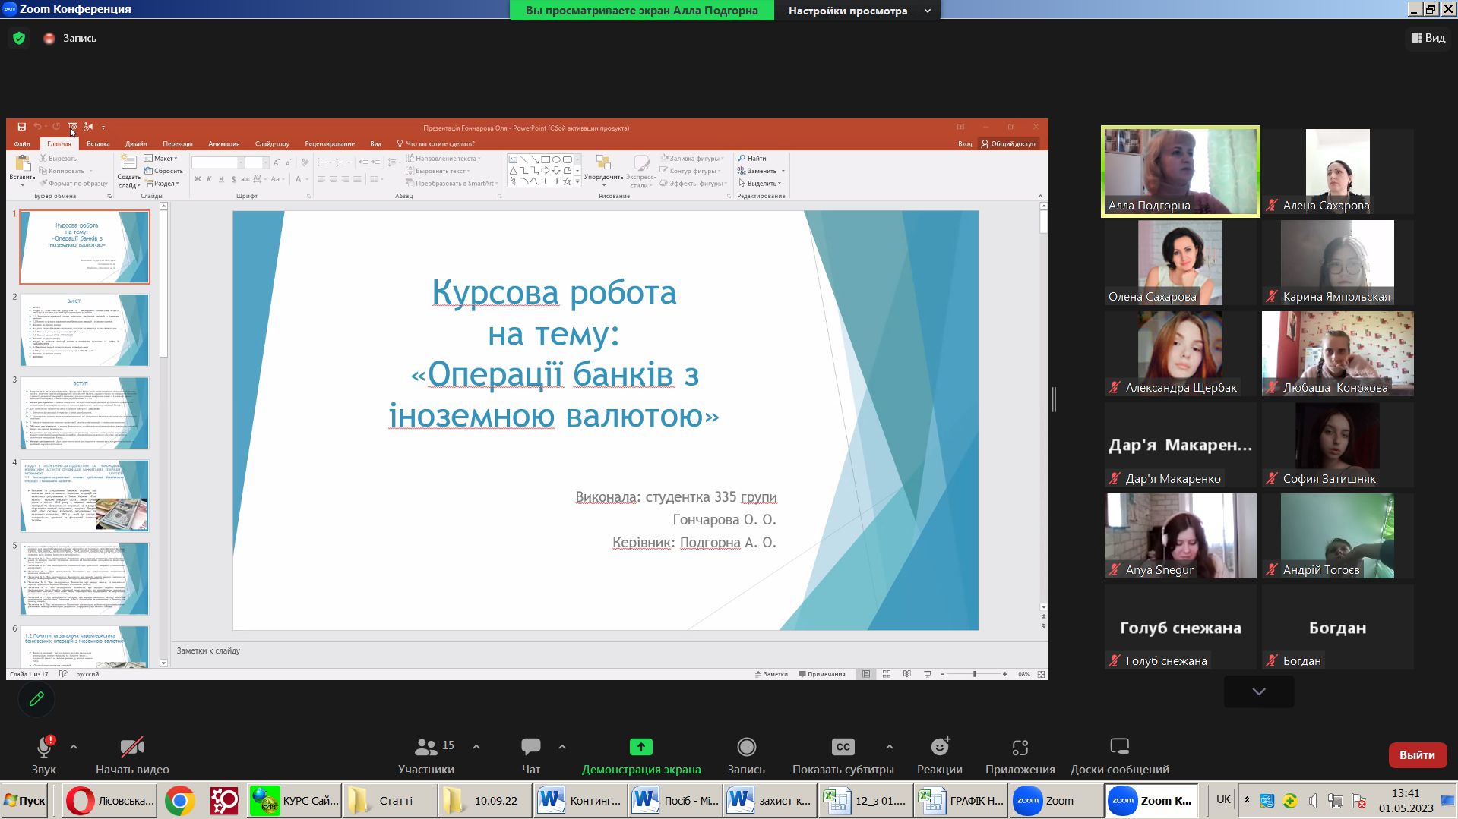
Task: Click the Zoom annotate pencil icon
Action: (x=36, y=699)
